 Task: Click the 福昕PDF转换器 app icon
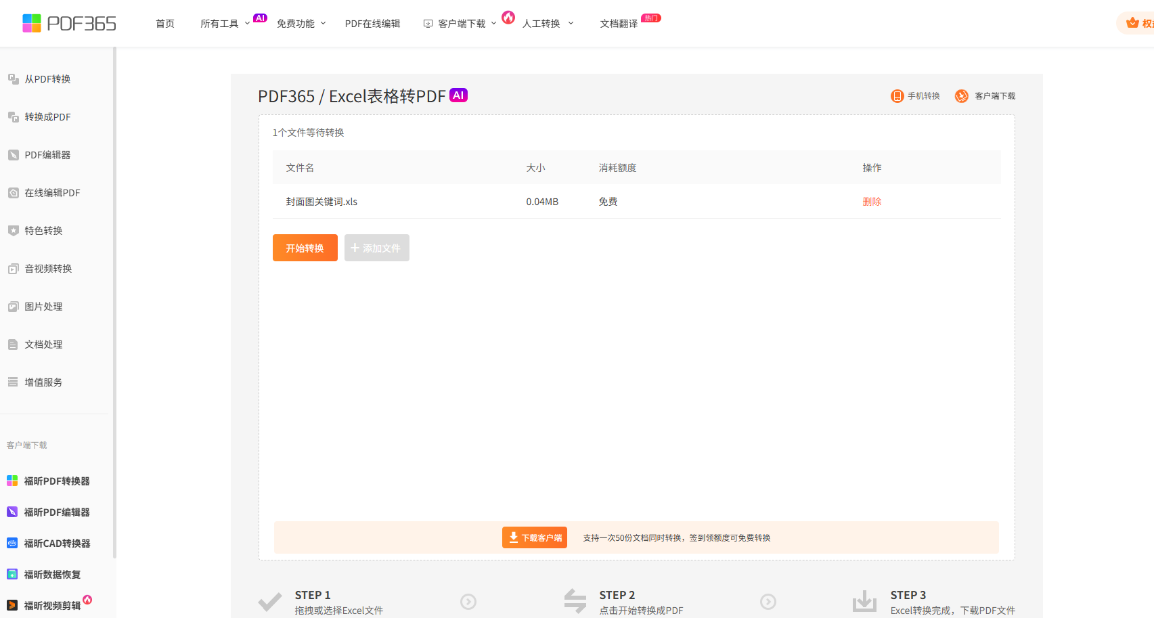[12, 481]
